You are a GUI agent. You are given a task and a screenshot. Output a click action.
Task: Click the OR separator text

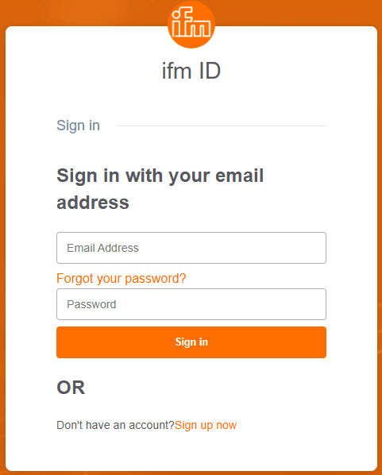tap(71, 388)
